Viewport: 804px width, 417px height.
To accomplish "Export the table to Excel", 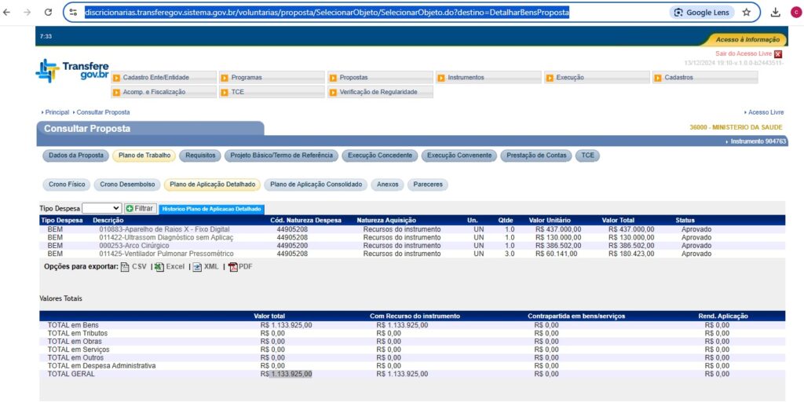I will click(170, 267).
